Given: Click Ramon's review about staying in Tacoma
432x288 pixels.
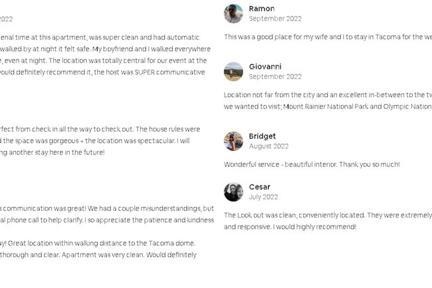Looking at the screenshot, I should point(328,37).
